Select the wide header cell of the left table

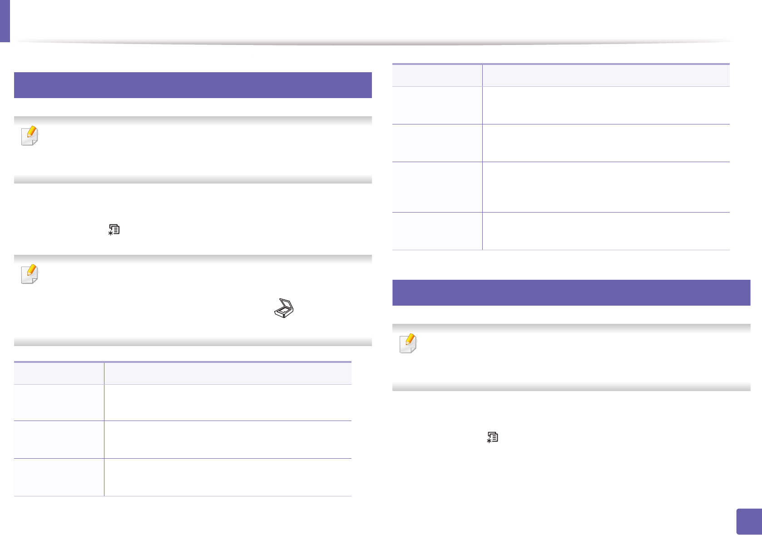click(x=228, y=373)
